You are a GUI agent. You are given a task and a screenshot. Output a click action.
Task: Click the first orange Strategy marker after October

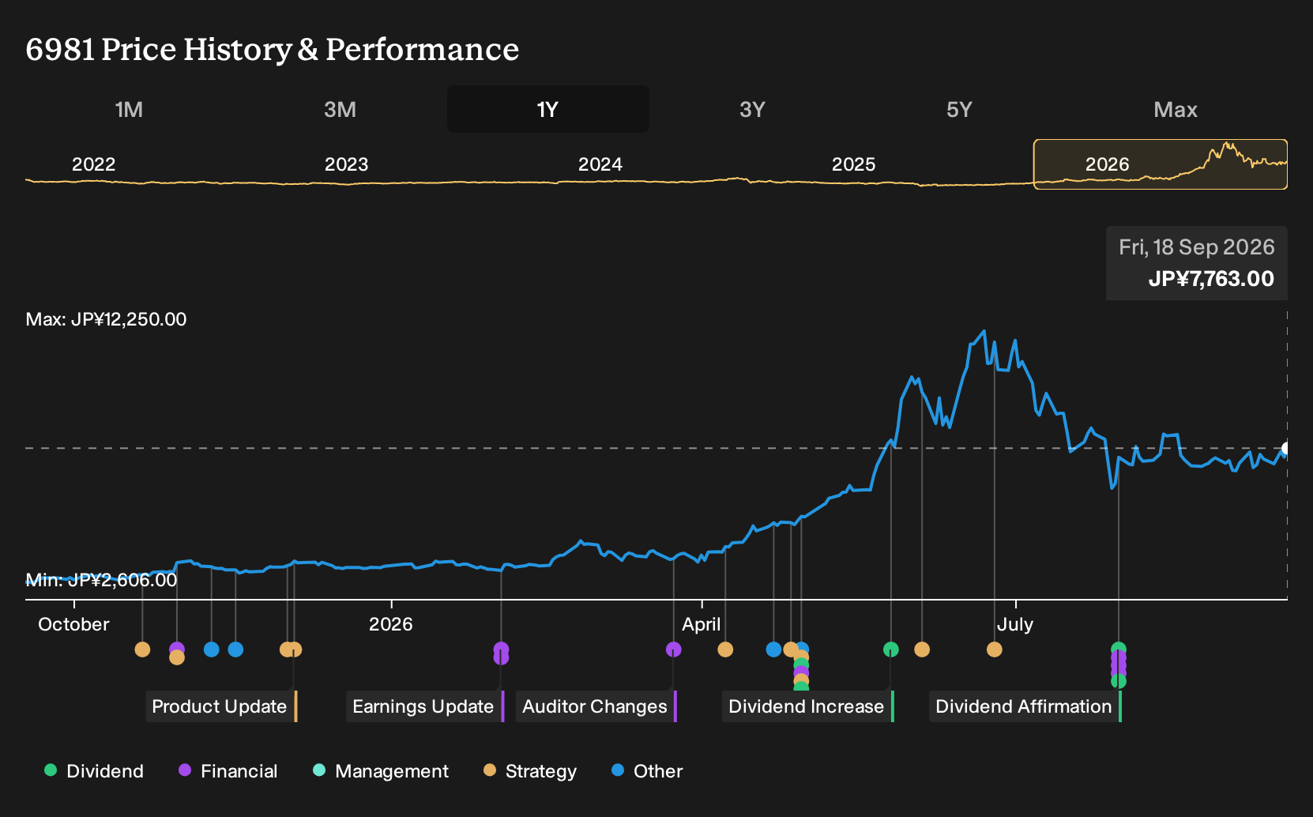click(x=142, y=649)
